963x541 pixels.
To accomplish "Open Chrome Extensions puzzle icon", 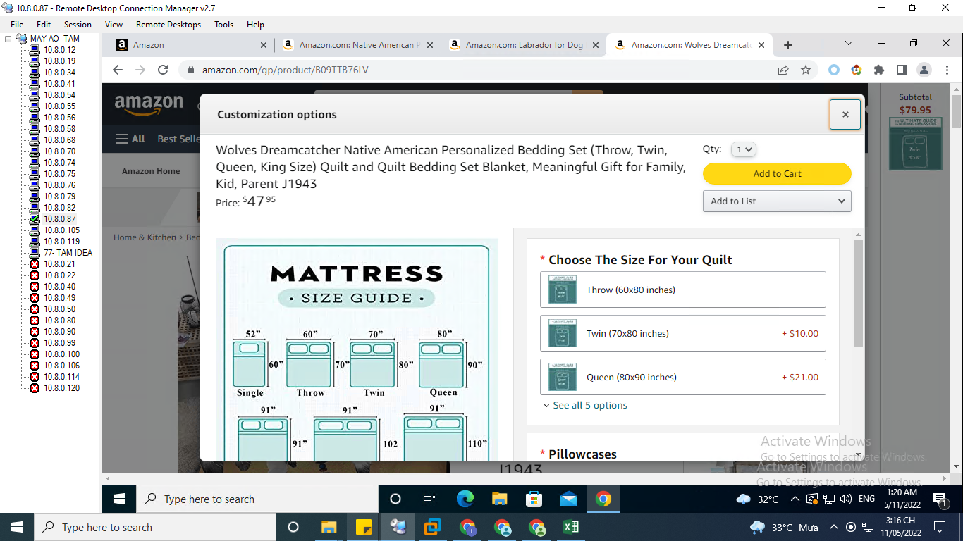I will pos(879,70).
